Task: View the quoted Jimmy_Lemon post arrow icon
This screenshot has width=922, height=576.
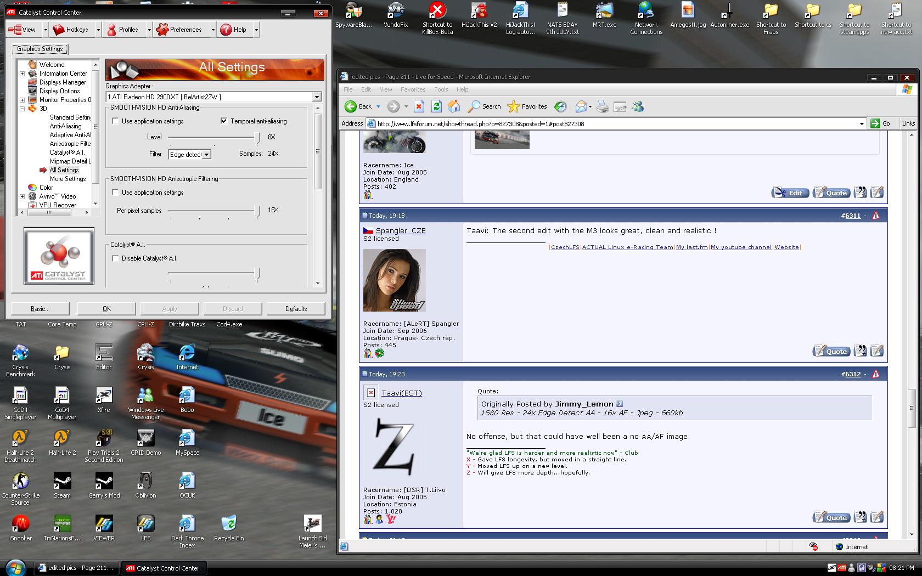Action: pos(620,404)
